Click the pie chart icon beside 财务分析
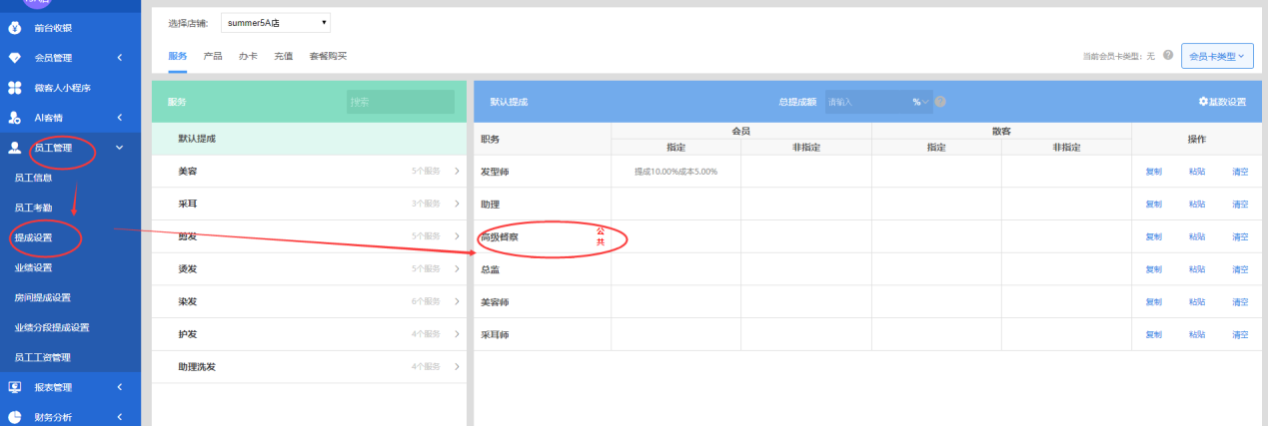The width and height of the screenshot is (1268, 426). point(15,417)
